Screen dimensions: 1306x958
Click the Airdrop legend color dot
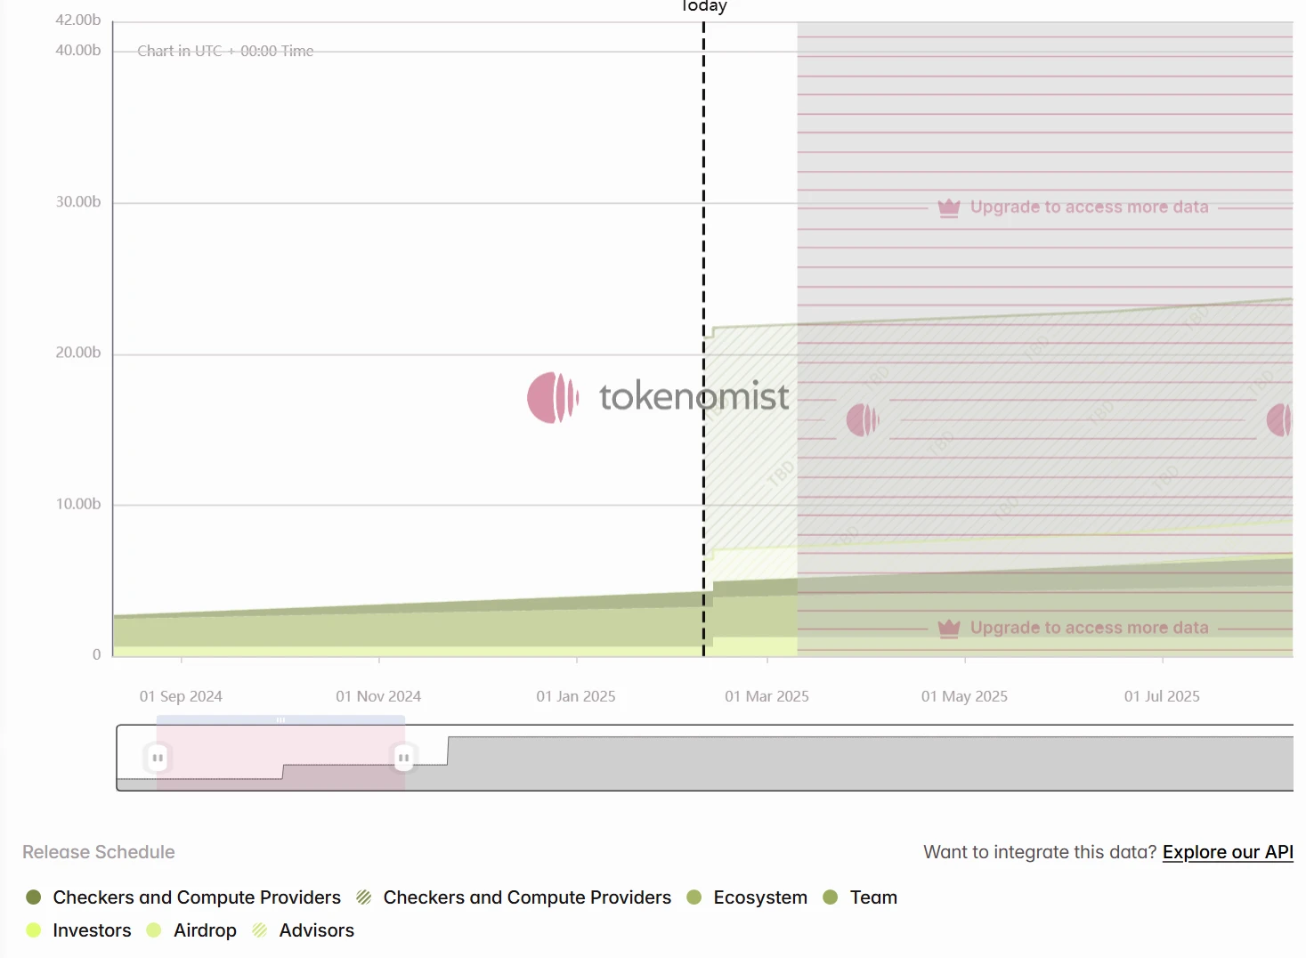click(x=154, y=930)
